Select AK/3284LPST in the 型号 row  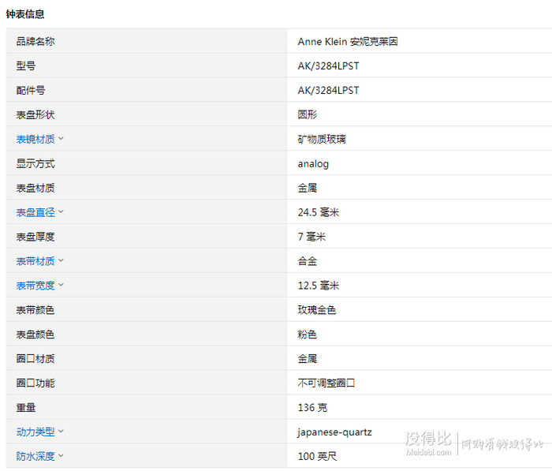click(x=329, y=65)
